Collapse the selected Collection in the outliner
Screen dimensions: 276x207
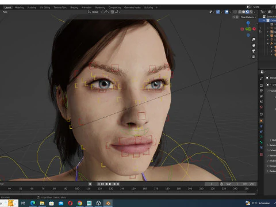264,20
